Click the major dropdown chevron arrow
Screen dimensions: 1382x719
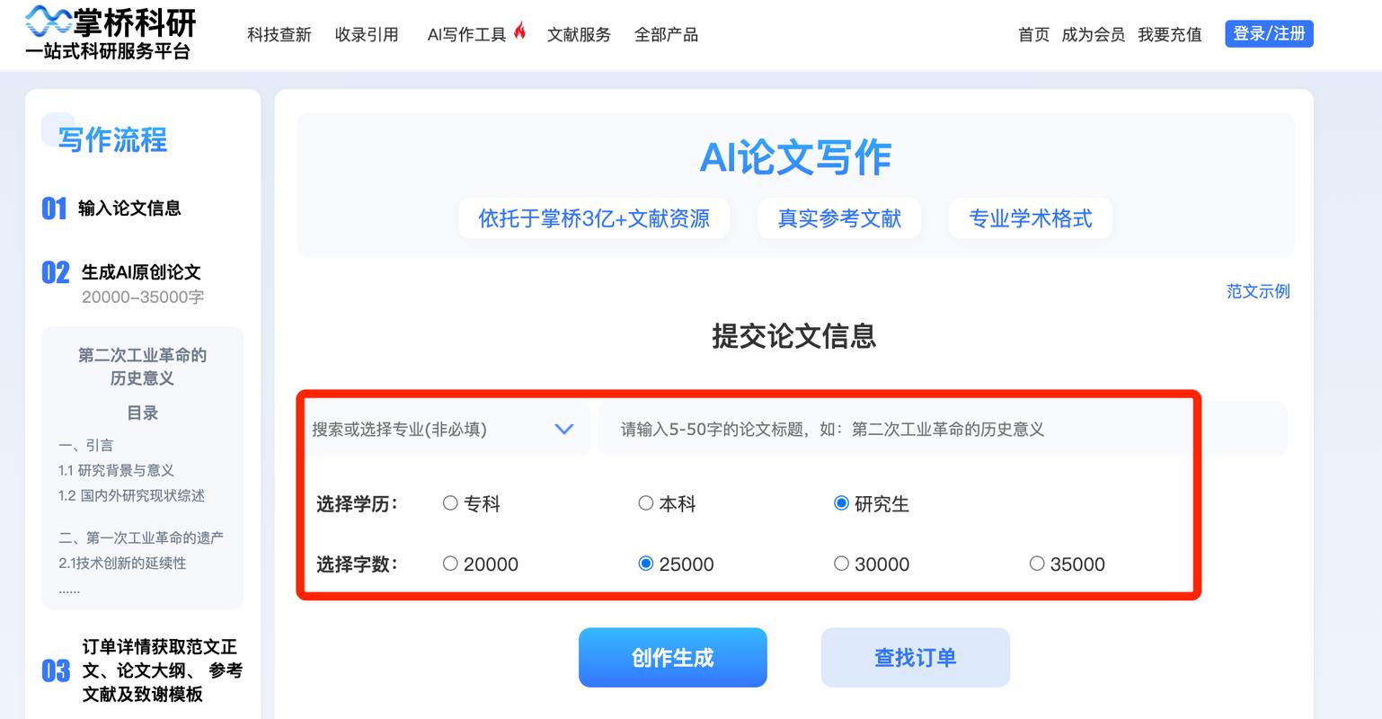tap(564, 430)
